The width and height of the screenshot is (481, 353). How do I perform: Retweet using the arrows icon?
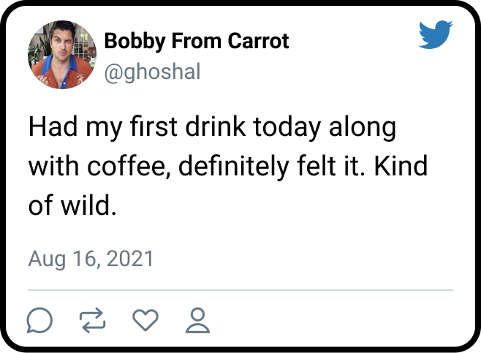(x=93, y=319)
